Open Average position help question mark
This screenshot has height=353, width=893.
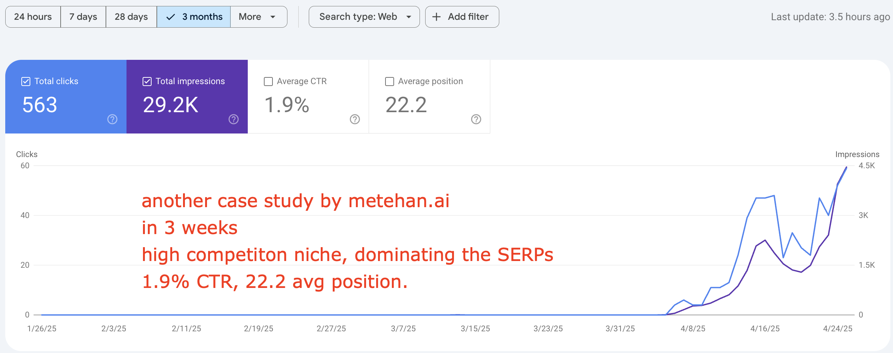[476, 119]
